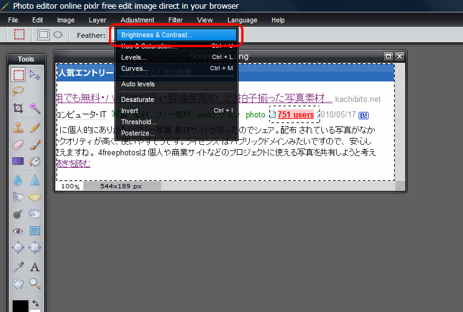
Task: Open the Filter menu
Action: tap(175, 20)
